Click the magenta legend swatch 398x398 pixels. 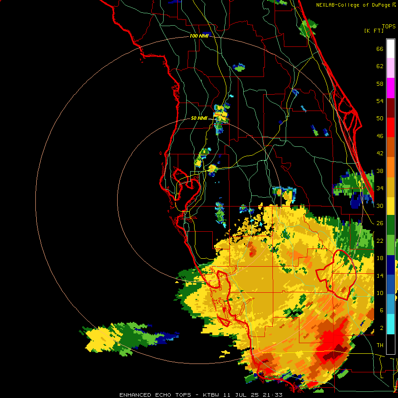point(390,88)
